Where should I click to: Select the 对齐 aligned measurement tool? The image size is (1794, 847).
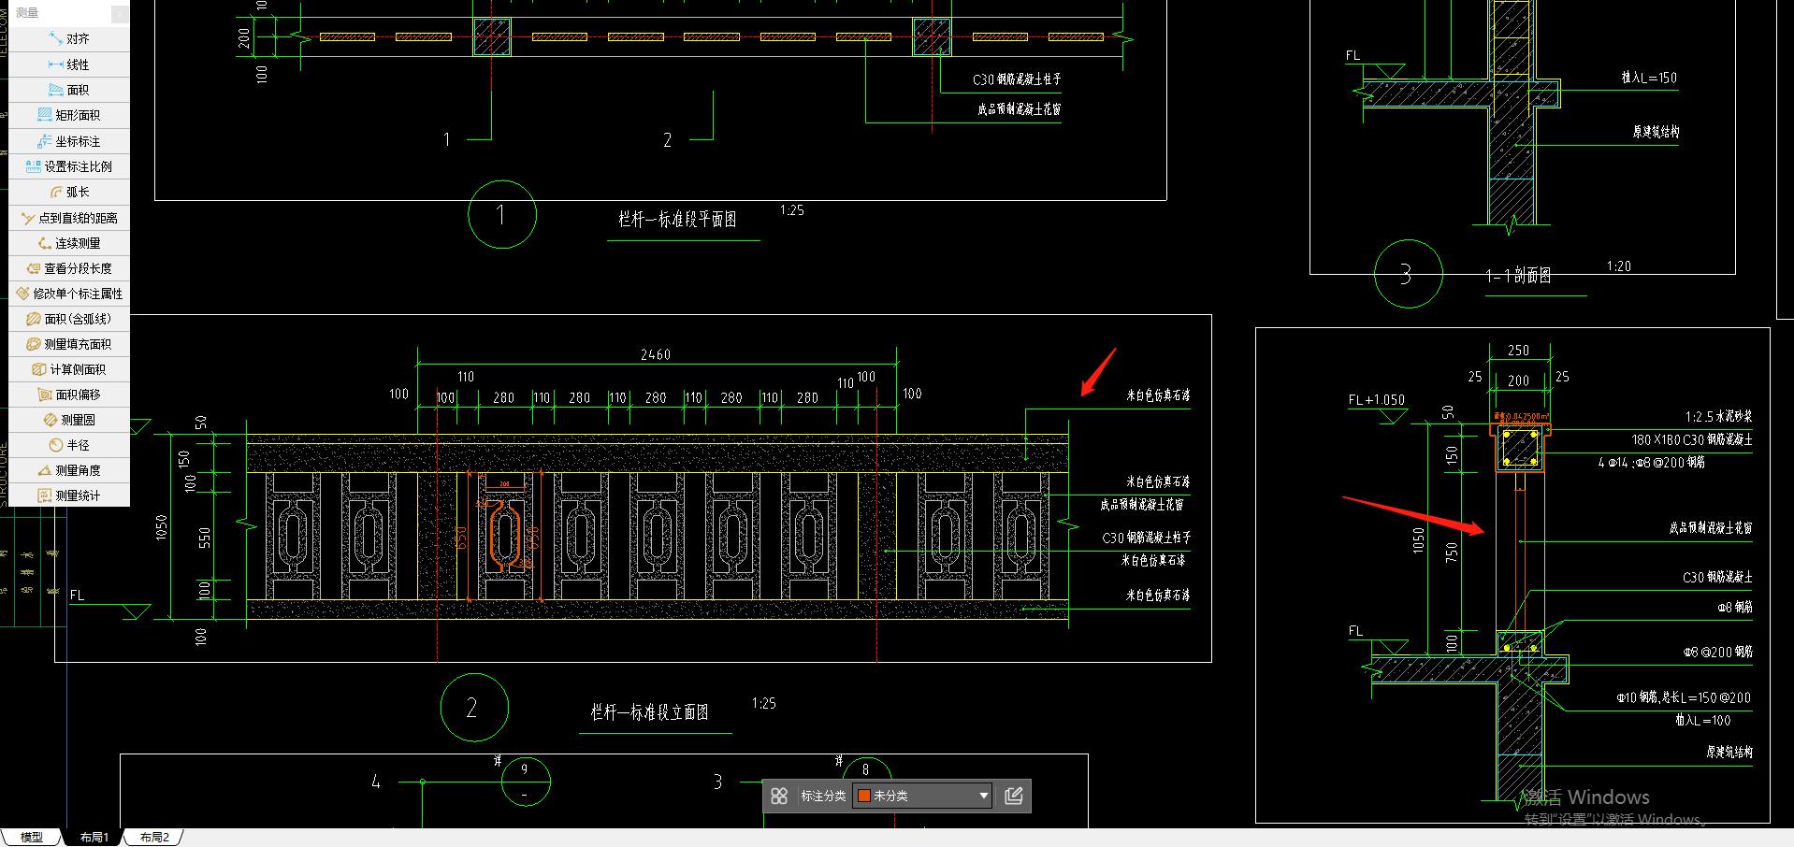pyautogui.click(x=69, y=38)
